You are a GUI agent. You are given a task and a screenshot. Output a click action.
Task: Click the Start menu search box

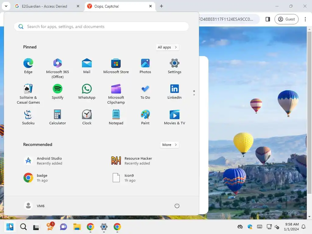[101, 27]
